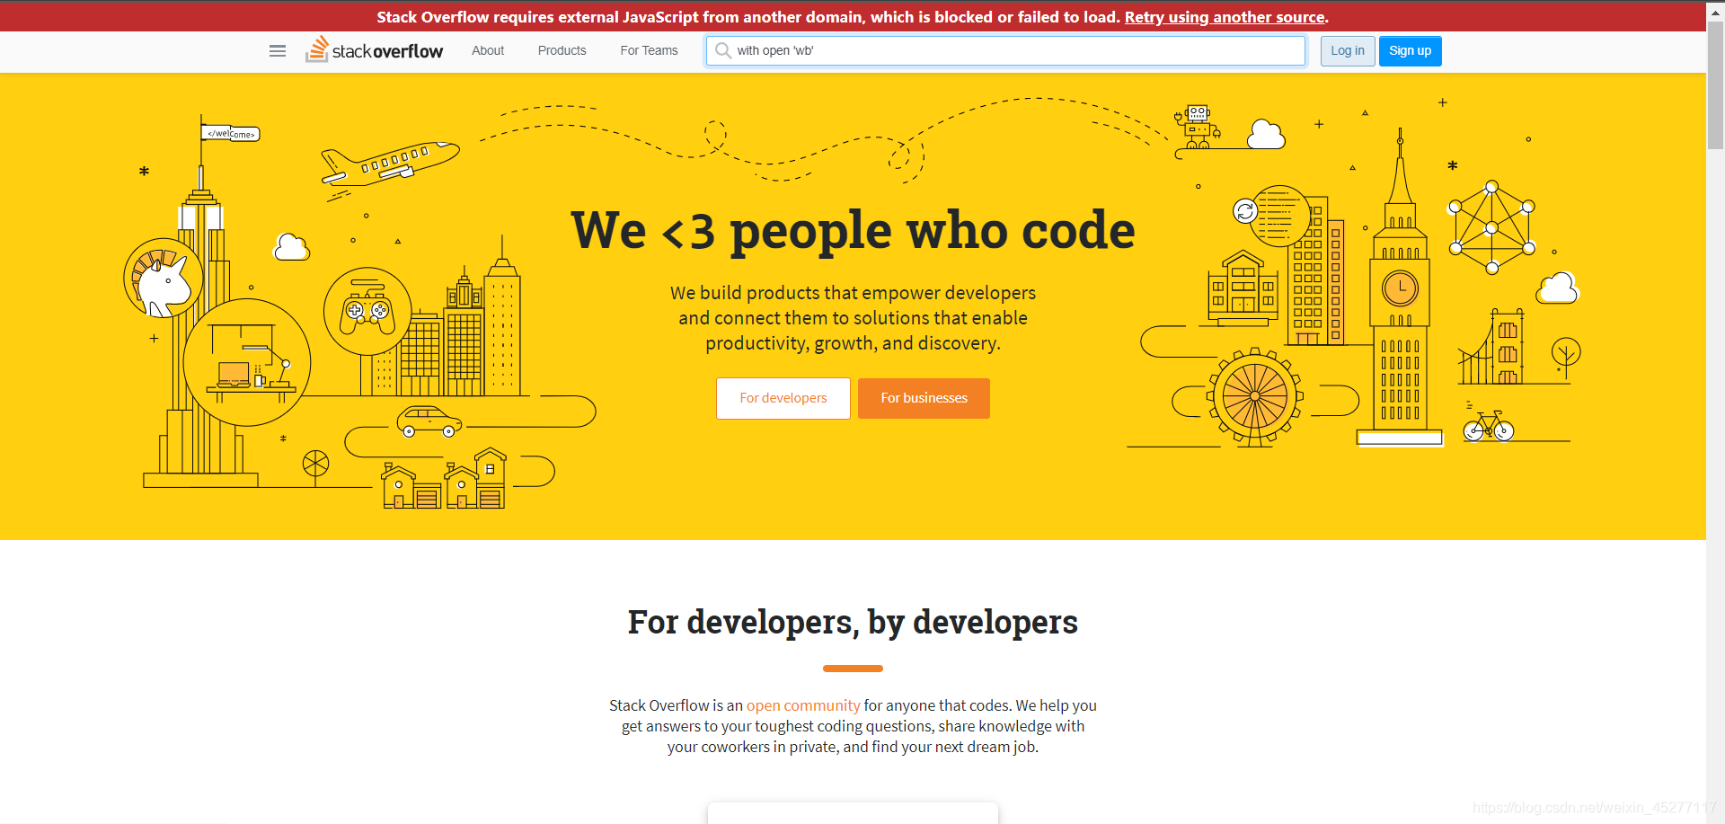Click the search magnifier icon

723,50
